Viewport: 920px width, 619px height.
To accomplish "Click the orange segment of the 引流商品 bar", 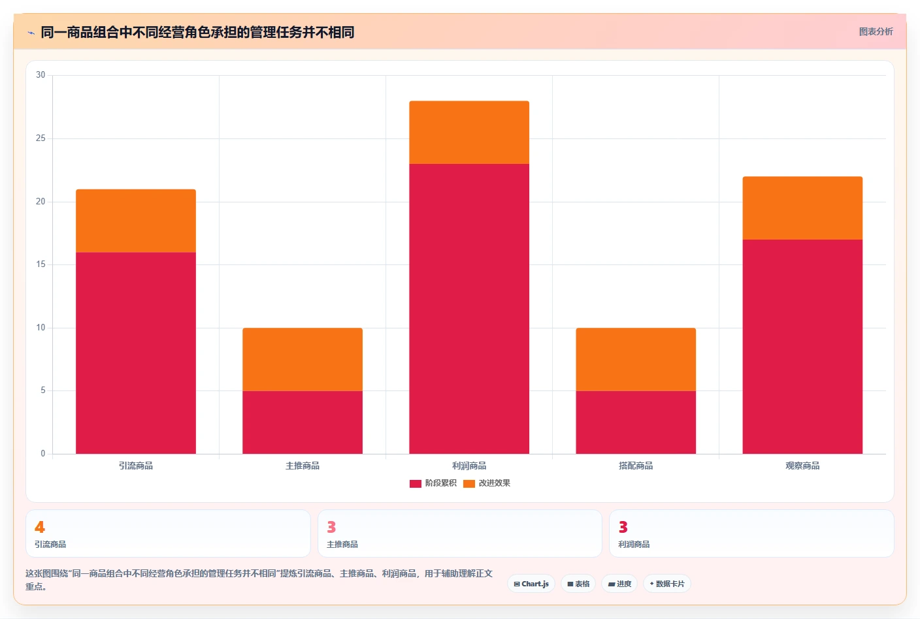I will click(x=136, y=221).
